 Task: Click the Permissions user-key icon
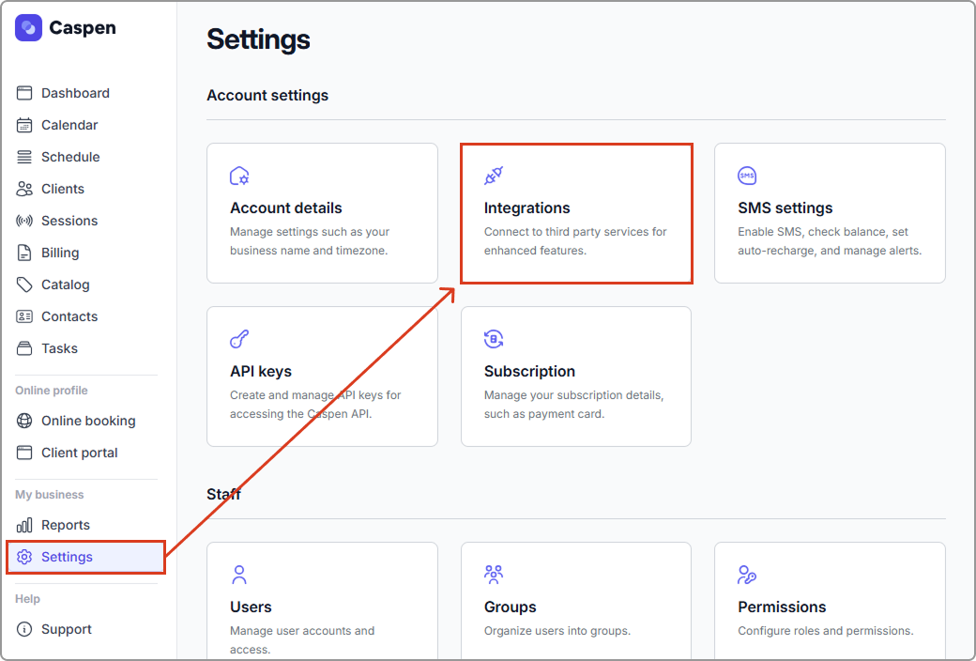[x=747, y=575]
